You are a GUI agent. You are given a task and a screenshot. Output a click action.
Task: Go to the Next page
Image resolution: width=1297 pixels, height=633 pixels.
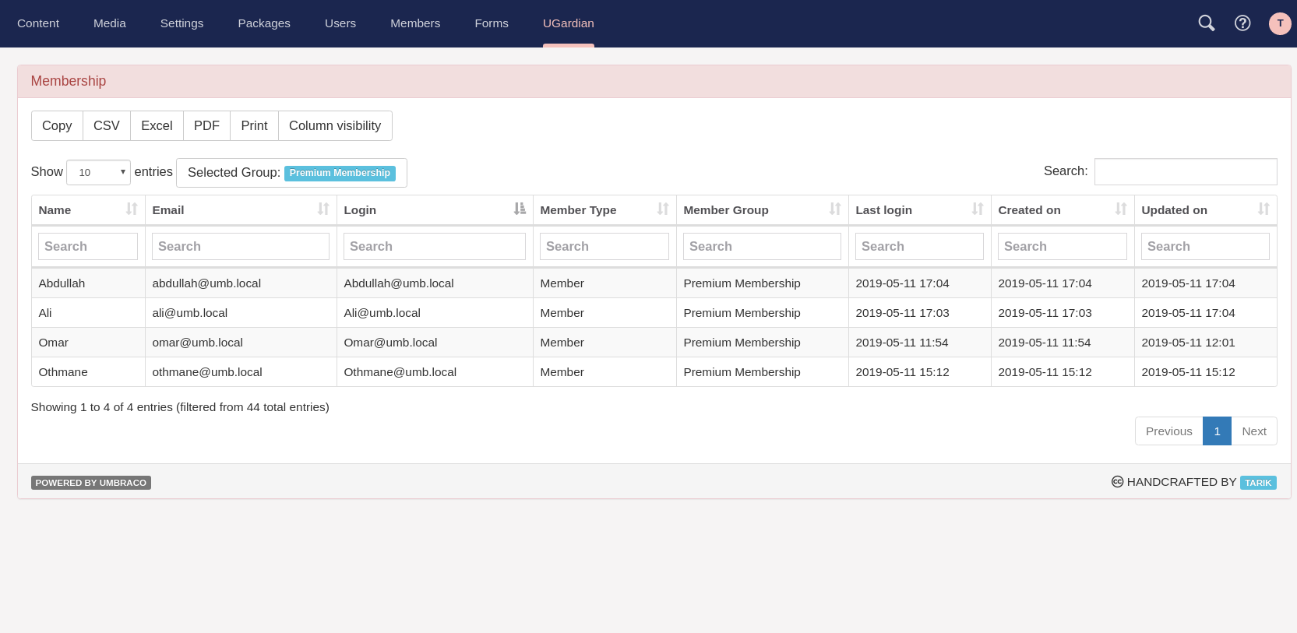point(1253,431)
